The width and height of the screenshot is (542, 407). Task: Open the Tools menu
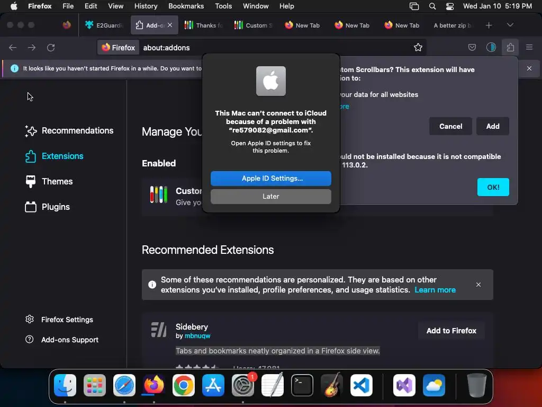point(223,6)
